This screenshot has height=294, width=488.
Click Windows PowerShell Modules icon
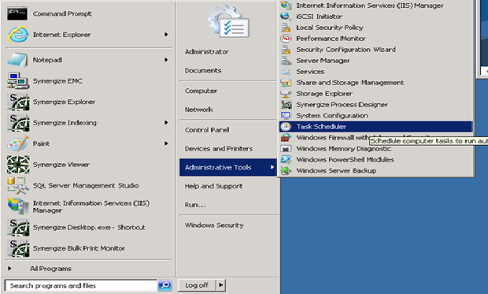286,160
